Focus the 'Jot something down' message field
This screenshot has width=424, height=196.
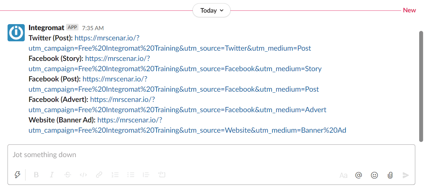(x=211, y=155)
